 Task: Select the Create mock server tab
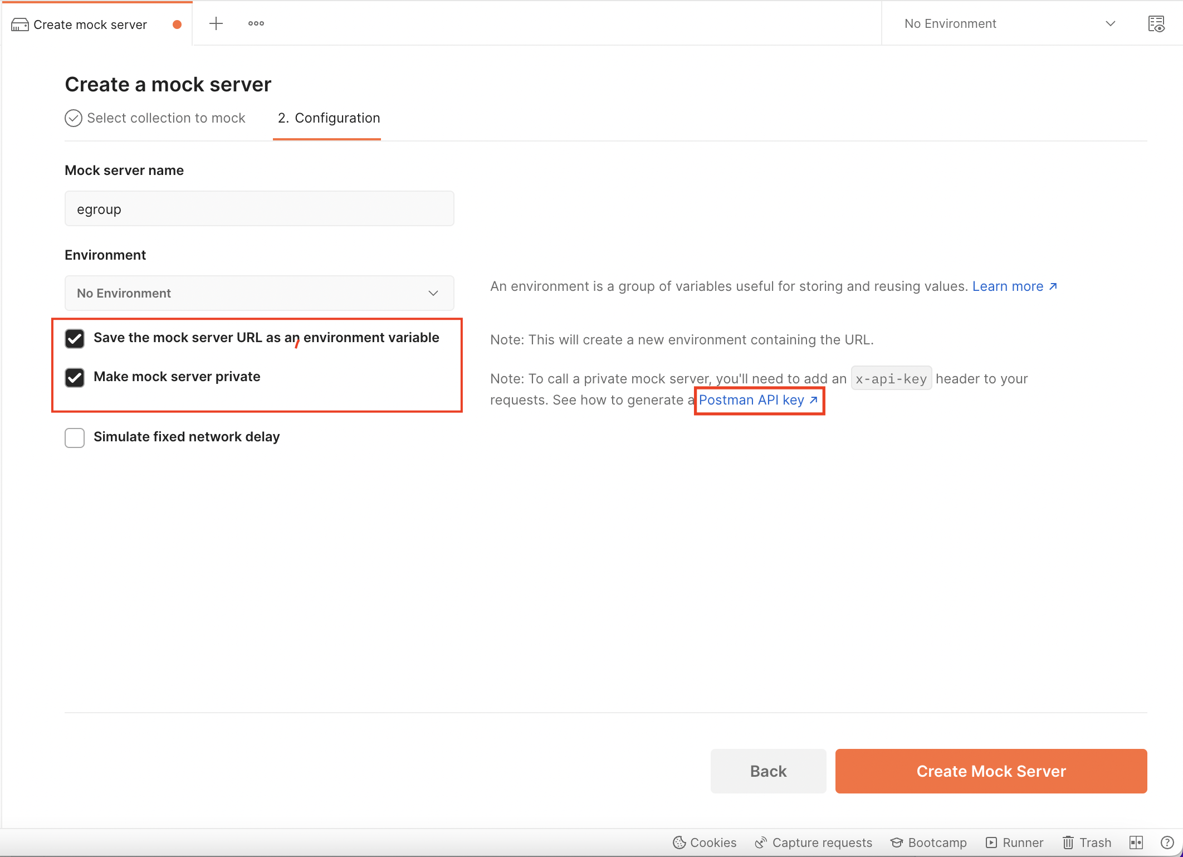[x=89, y=24]
